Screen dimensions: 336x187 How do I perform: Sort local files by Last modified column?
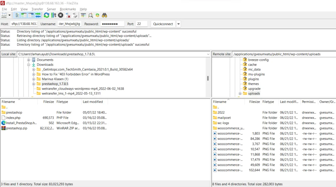pyautogui.click(x=94, y=102)
